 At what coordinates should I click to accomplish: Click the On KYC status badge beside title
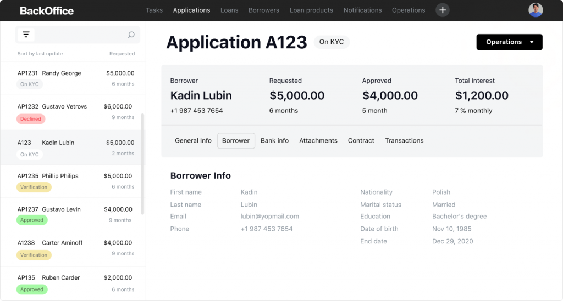click(332, 42)
